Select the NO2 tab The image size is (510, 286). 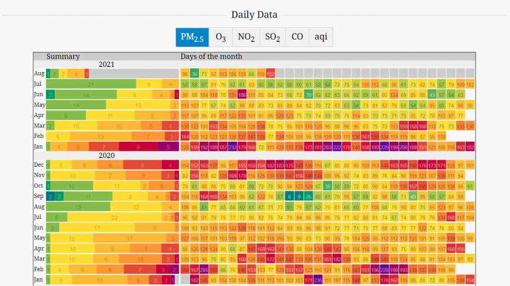tap(246, 37)
